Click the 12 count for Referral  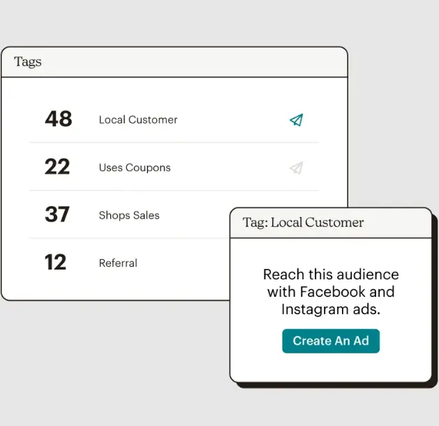click(55, 262)
